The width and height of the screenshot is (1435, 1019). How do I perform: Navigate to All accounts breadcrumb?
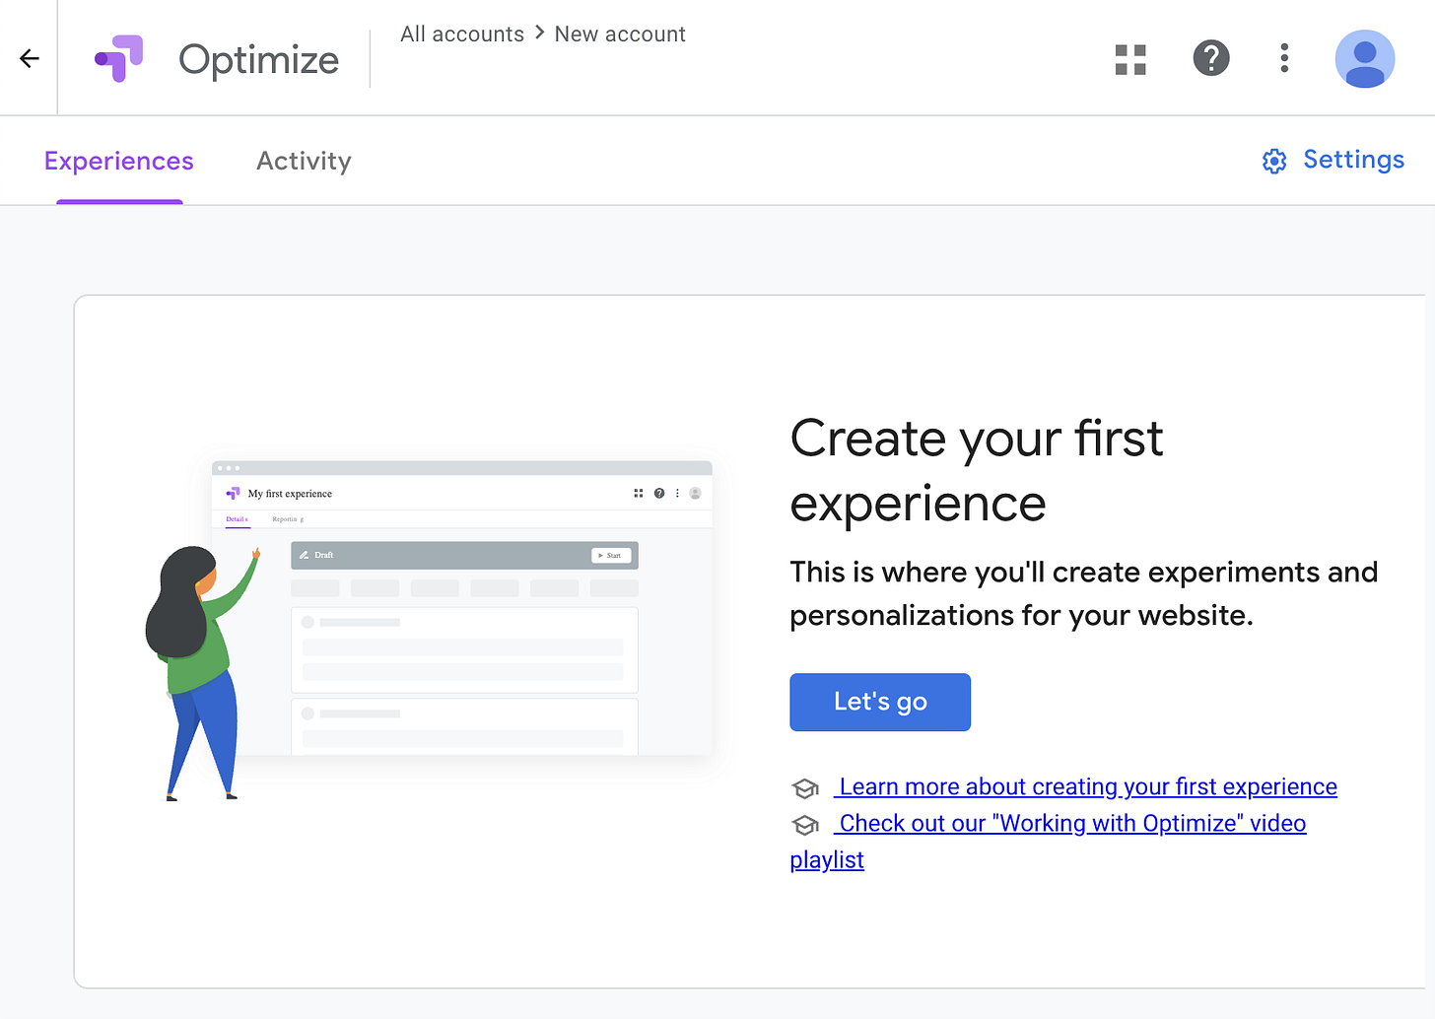[x=462, y=34]
